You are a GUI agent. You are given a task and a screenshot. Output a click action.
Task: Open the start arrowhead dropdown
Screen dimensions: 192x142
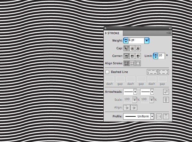[135, 91]
